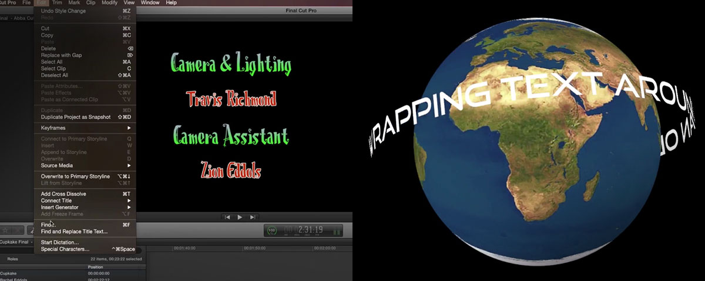The width and height of the screenshot is (705, 281).
Task: Expand the Source Media submenu
Action: (x=85, y=165)
